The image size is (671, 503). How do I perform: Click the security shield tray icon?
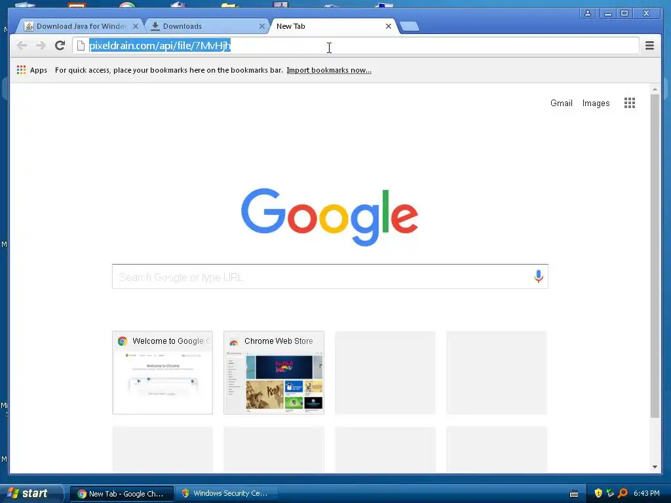click(598, 493)
